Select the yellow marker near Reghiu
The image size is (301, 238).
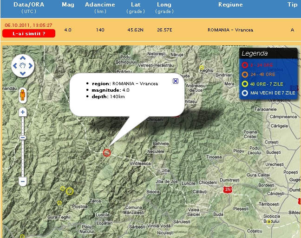pyautogui.click(x=202, y=67)
